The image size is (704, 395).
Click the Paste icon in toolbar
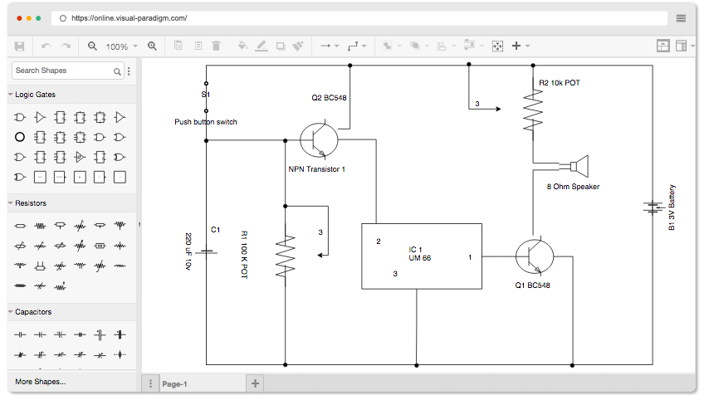tap(198, 46)
